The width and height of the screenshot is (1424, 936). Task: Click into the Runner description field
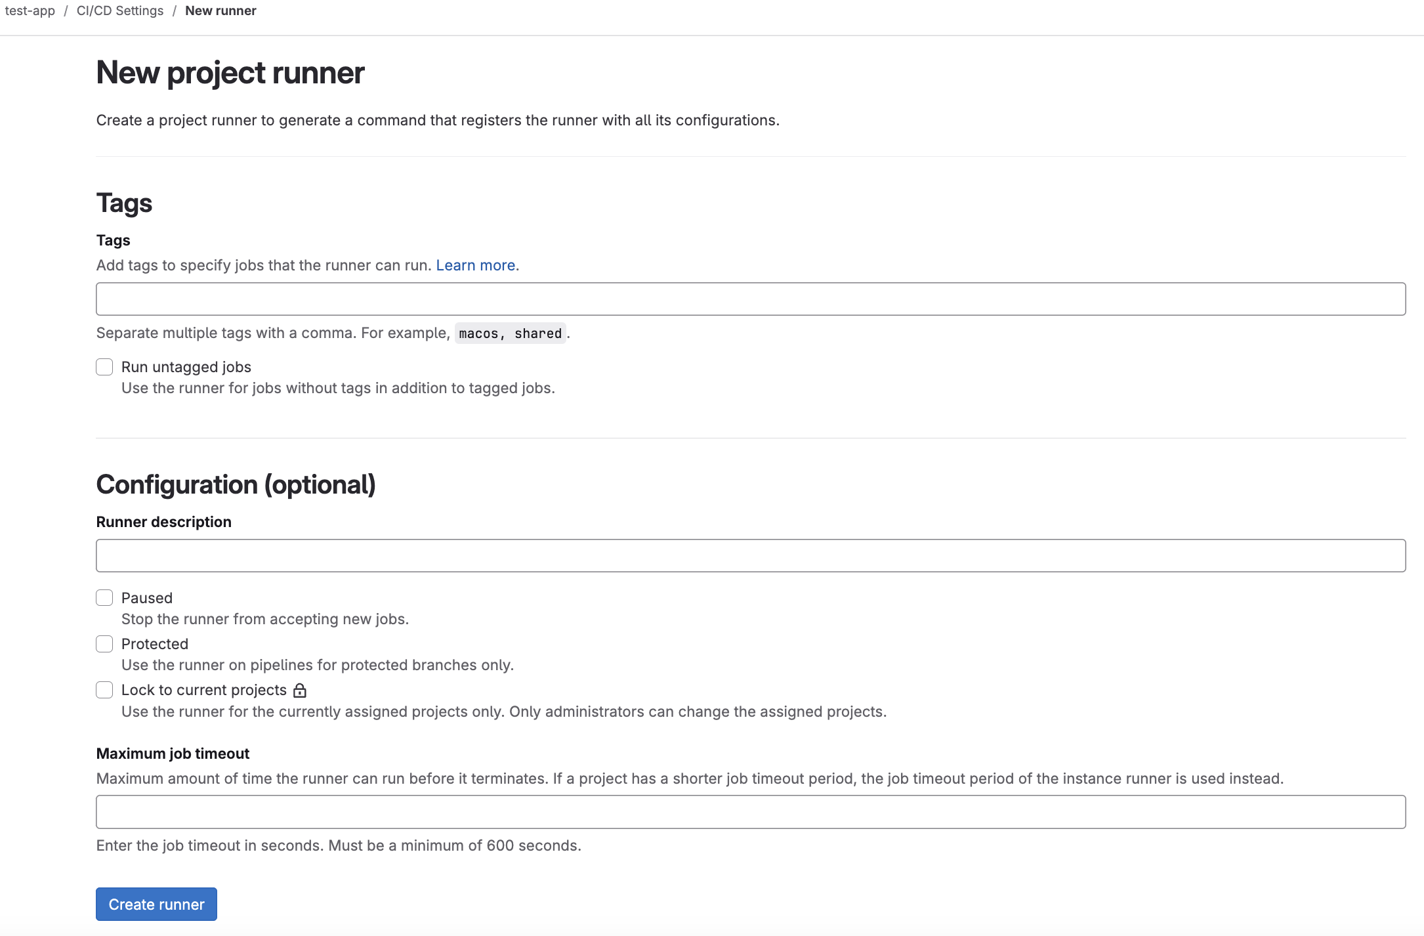(751, 556)
